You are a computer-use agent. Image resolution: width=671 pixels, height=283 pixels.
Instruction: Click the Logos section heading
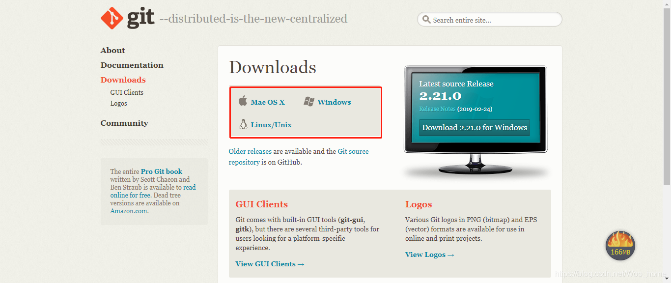pyautogui.click(x=419, y=204)
